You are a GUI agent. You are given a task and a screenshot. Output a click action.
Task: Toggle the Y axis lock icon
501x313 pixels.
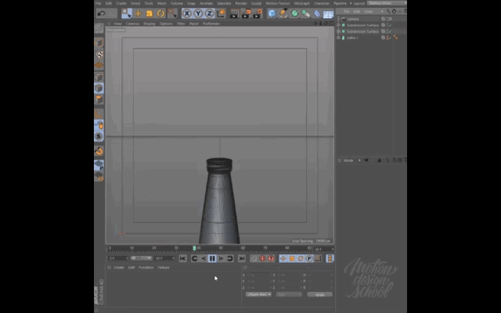click(x=198, y=13)
